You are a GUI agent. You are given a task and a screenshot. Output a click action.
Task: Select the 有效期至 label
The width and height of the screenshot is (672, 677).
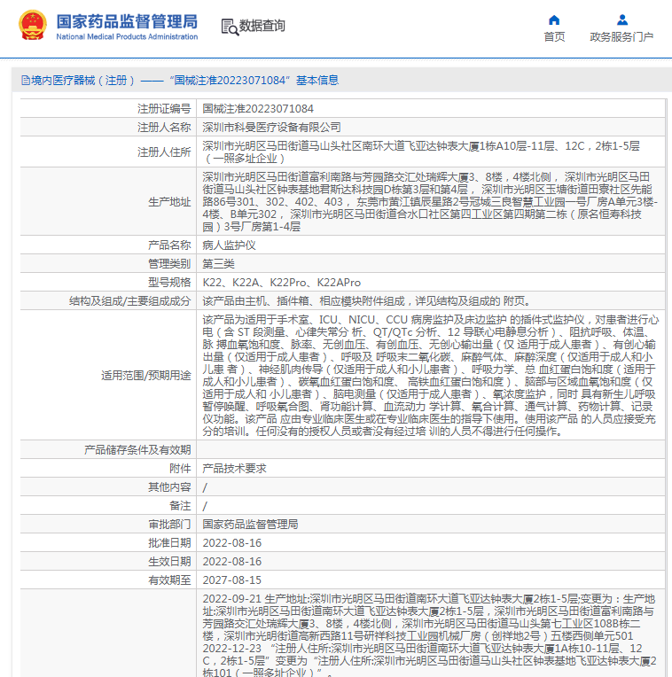point(169,580)
